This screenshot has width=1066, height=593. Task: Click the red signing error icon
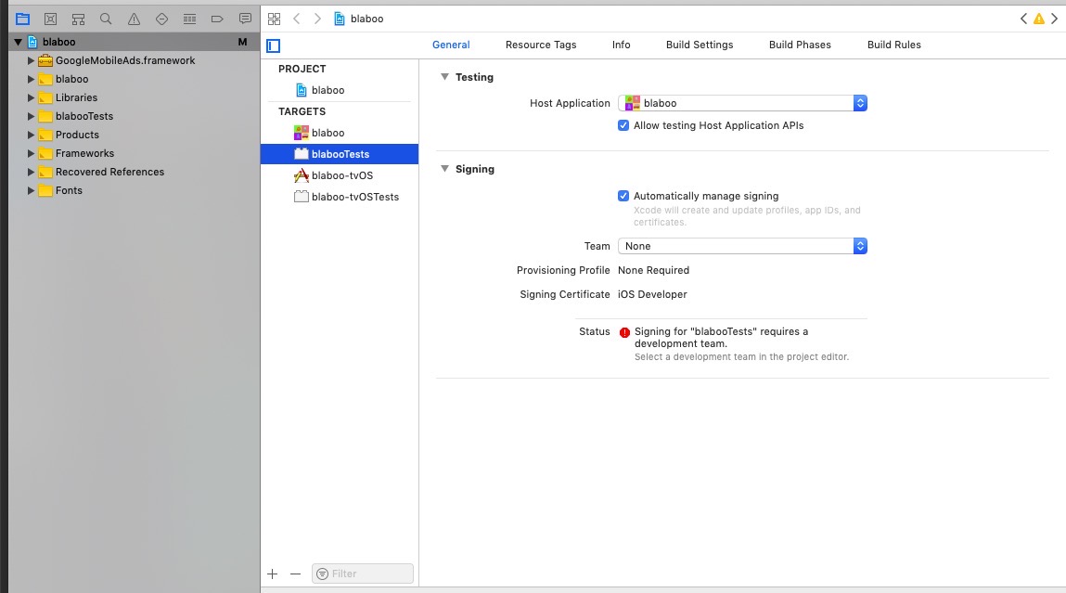tap(624, 332)
